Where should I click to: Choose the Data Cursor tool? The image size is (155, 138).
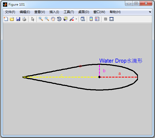pyautogui.click(x=65, y=19)
